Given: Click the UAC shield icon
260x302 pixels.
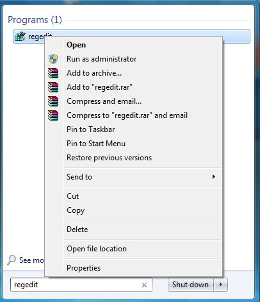Looking at the screenshot, I should click(x=53, y=59).
